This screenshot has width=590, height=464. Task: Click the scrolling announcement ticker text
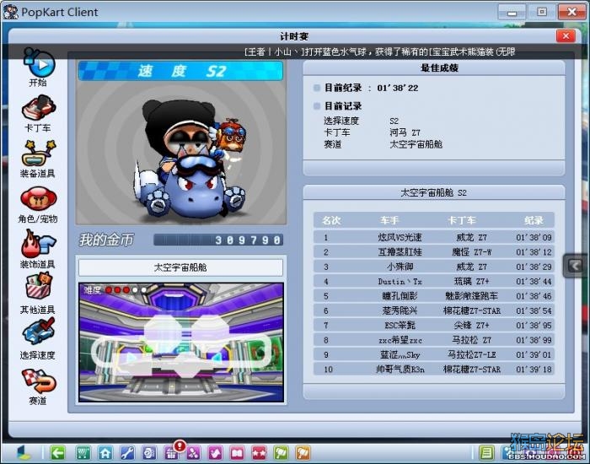(x=379, y=52)
